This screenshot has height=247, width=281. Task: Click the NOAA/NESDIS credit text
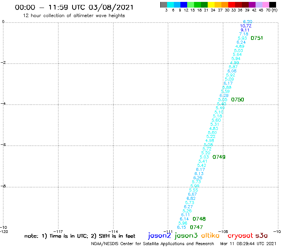153,244
